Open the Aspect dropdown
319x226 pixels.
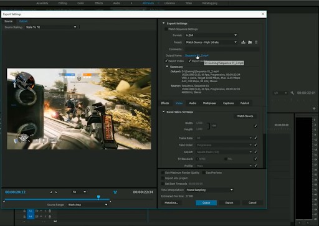(224, 152)
